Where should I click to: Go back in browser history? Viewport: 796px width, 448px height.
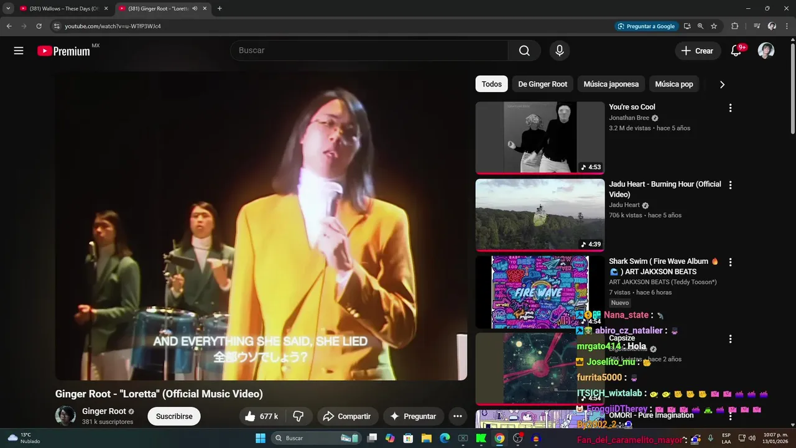[9, 26]
